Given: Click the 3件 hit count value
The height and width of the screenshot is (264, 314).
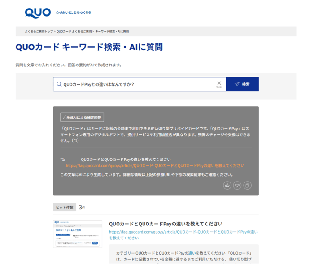Looking at the screenshot, I should (x=82, y=208).
